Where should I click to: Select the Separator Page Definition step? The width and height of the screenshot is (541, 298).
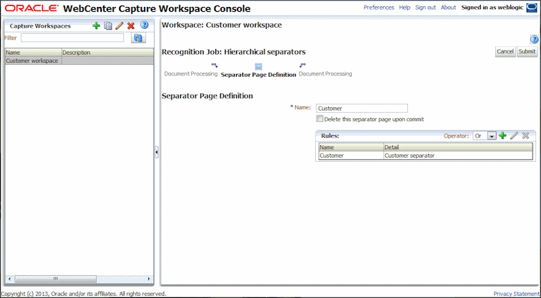pos(258,75)
